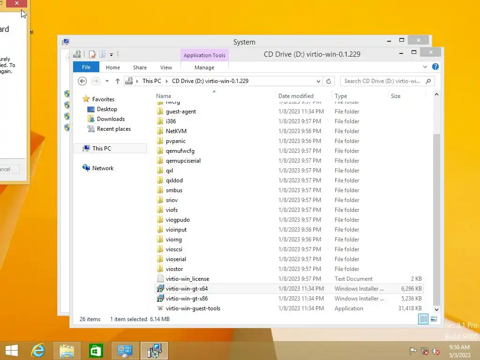
Task: Go Forward with the navigation arrow
Action: pyautogui.click(x=96, y=81)
